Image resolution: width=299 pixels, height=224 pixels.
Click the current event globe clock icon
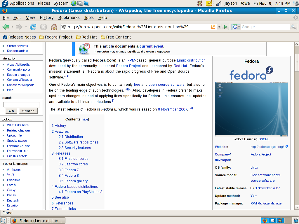pos(84,49)
